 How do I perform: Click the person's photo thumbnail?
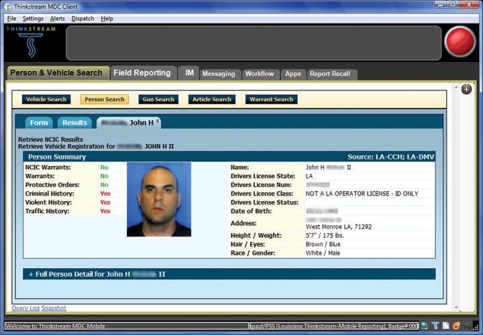(x=159, y=200)
